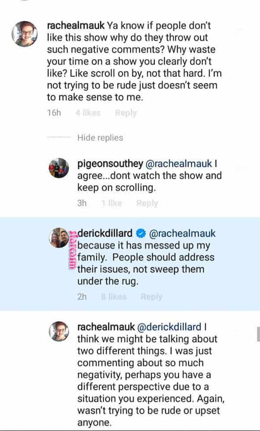This screenshot has width=260, height=431.
Task: Click the verified badge next to derickdillard
Action: pyautogui.click(x=140, y=234)
